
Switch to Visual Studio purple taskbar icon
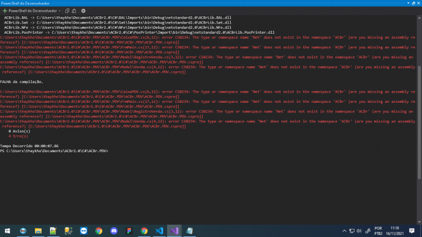click(174, 231)
